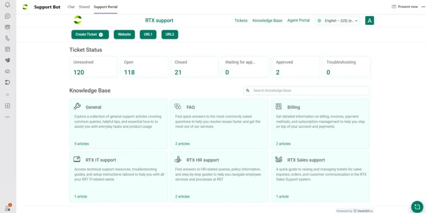This screenshot has height=213, width=426.
Task: Click inside the Search Knowledge Base field
Action: point(306,90)
